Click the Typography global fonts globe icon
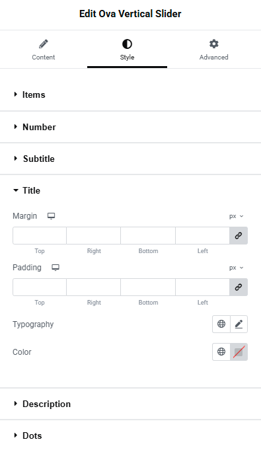Image resolution: width=261 pixels, height=452 pixels. point(221,324)
